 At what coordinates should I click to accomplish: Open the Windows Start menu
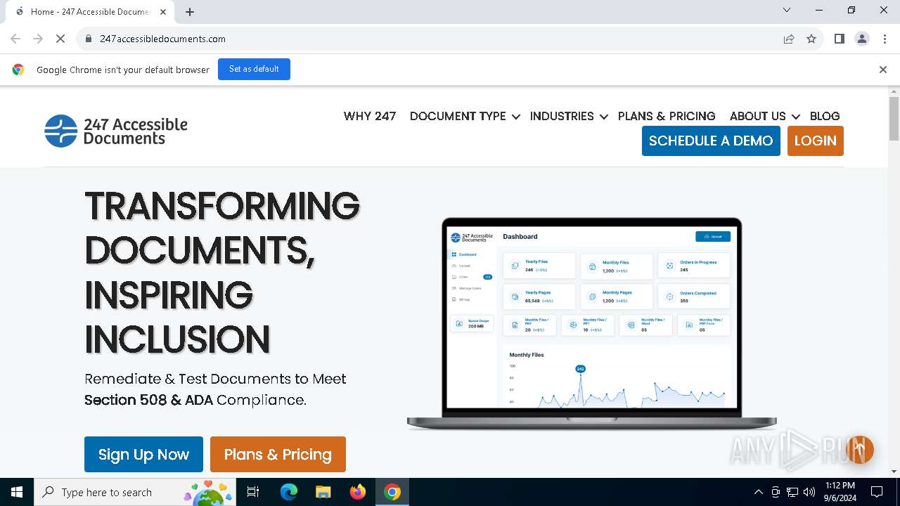[17, 492]
